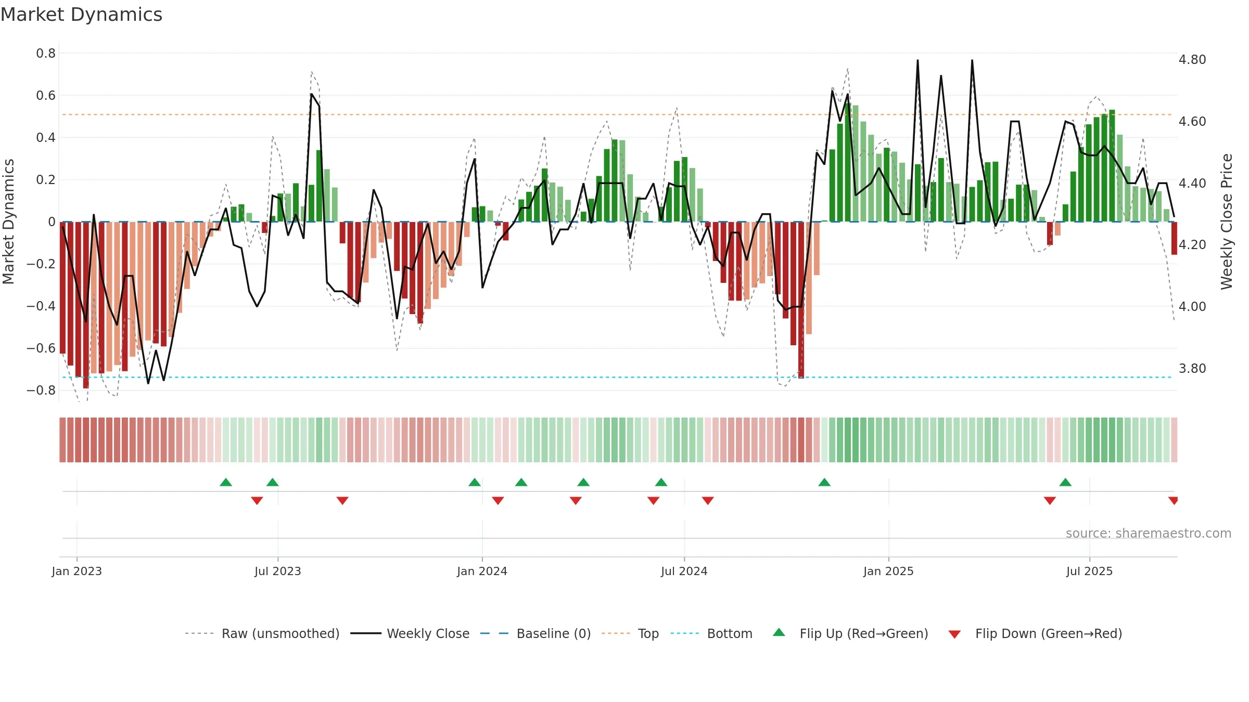Screen dimensions: 1249x702
Task: Toggle the Flip Down (Green→Red) legend entry
Action: click(1035, 633)
